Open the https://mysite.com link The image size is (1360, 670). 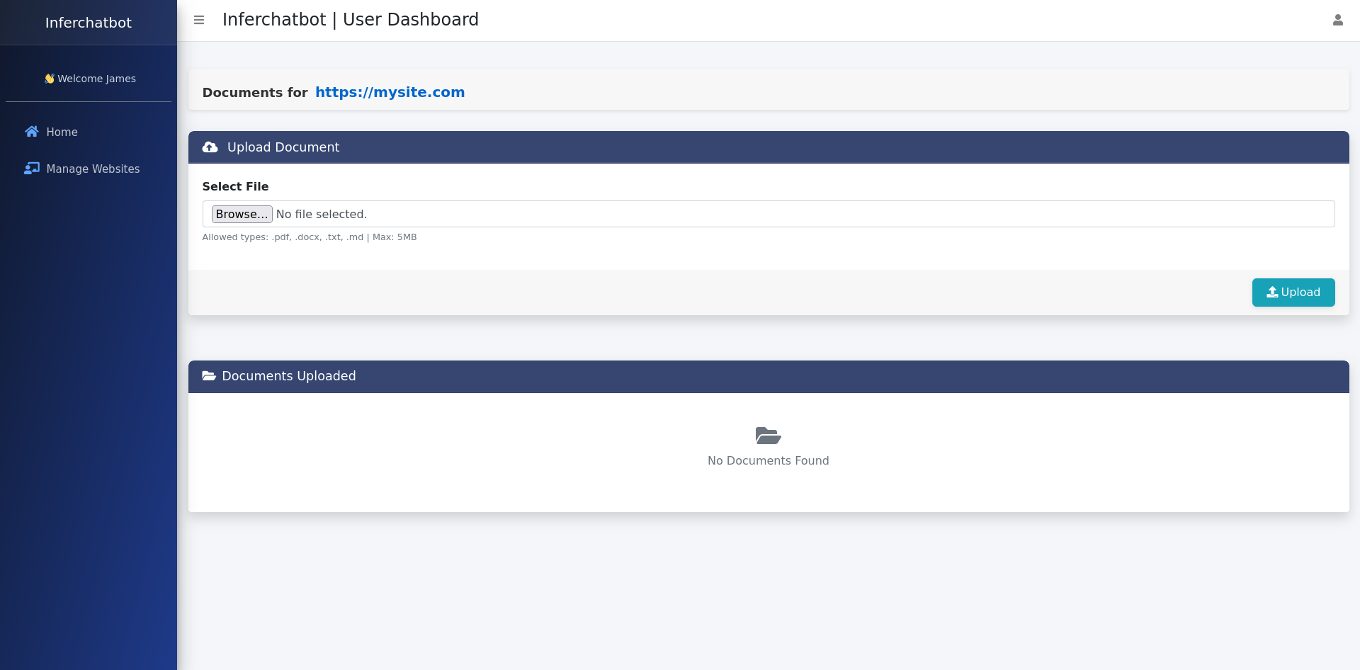390,92
